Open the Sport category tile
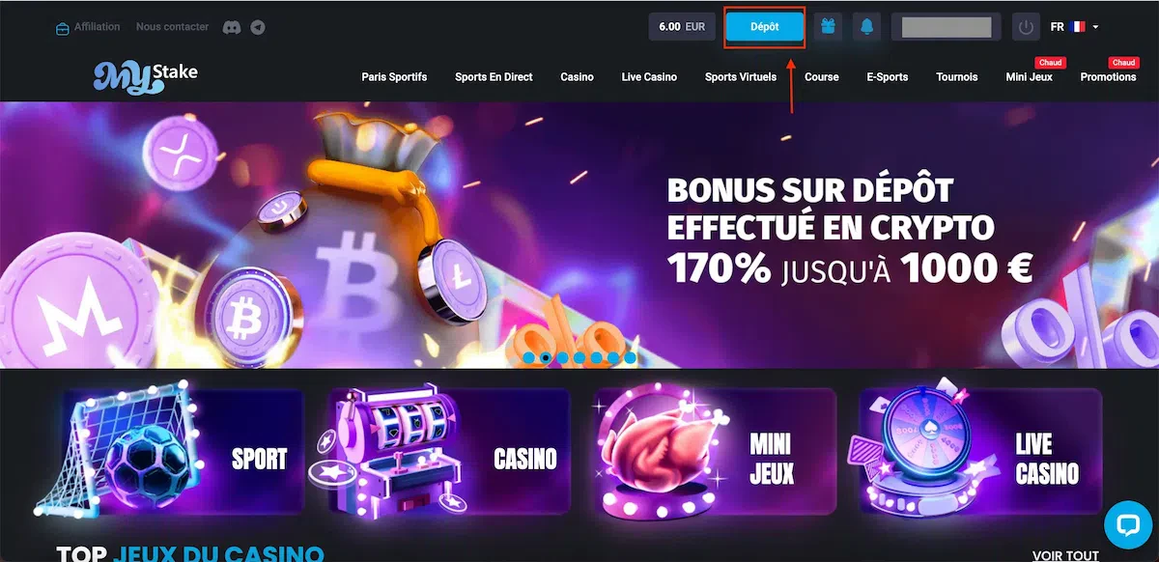The height and width of the screenshot is (562, 1159). (x=184, y=450)
